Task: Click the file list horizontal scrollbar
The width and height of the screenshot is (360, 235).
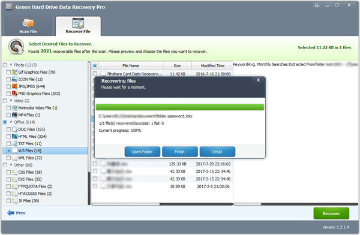Action: pos(162,204)
